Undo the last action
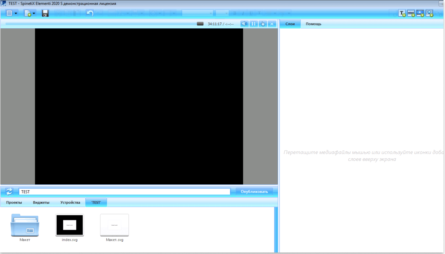Screen dimensions: 445x254 click(90, 13)
